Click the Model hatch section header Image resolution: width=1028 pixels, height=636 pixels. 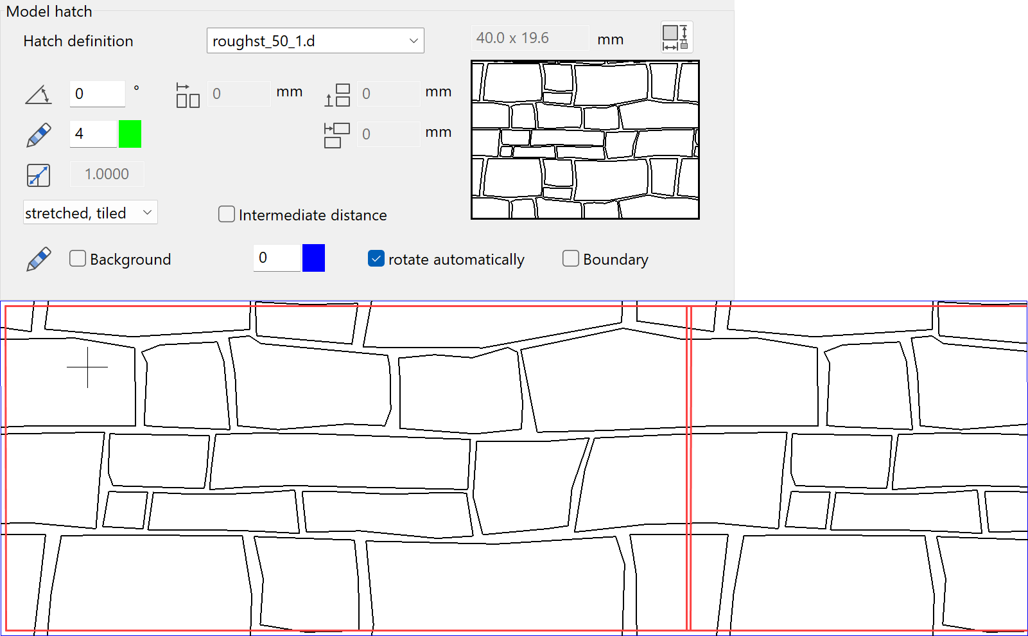coord(49,11)
